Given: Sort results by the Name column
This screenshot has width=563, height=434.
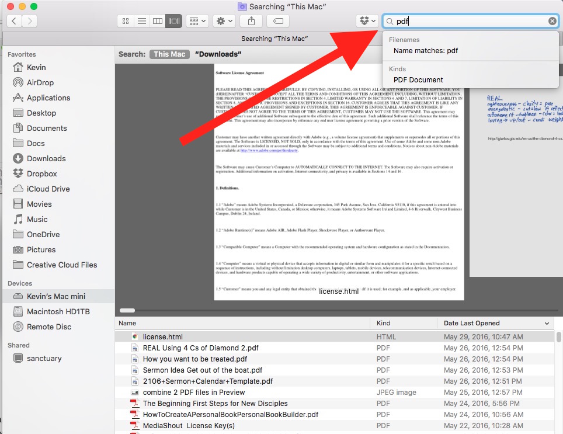Looking at the screenshot, I should 242,323.
